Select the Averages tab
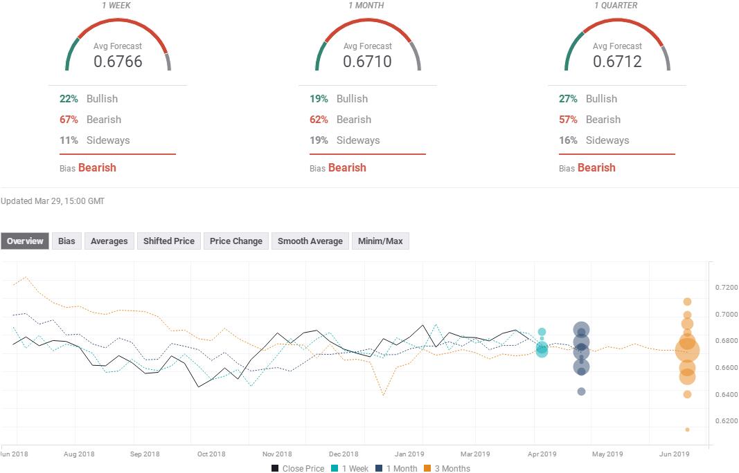This screenshot has height=473, width=739. click(x=109, y=241)
